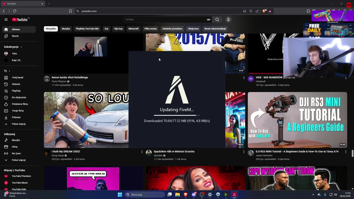Open the YouTube hamburger guide menu
The image size is (354, 199).
(x=6, y=19)
